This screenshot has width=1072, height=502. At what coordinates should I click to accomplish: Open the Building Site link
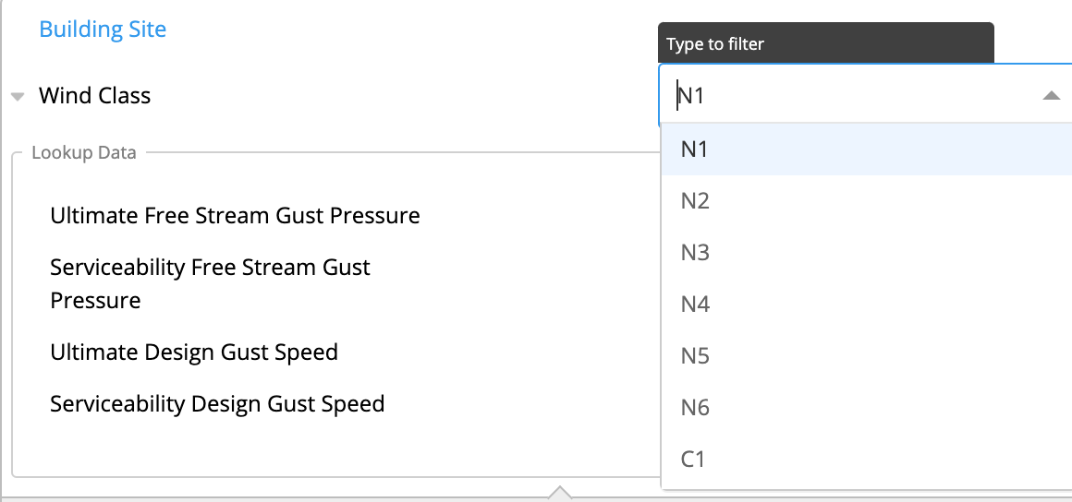pos(103,30)
